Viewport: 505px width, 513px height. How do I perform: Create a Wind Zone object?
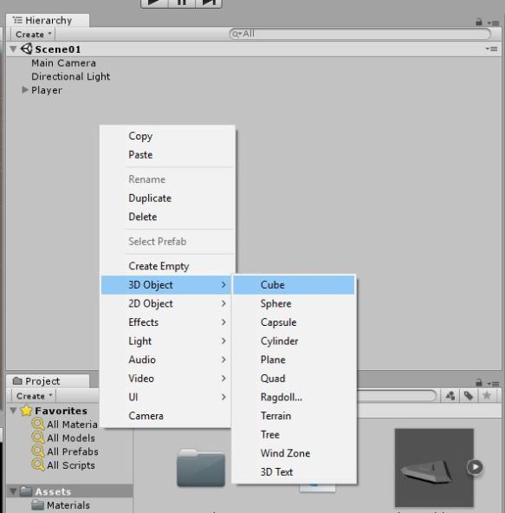coord(294,453)
